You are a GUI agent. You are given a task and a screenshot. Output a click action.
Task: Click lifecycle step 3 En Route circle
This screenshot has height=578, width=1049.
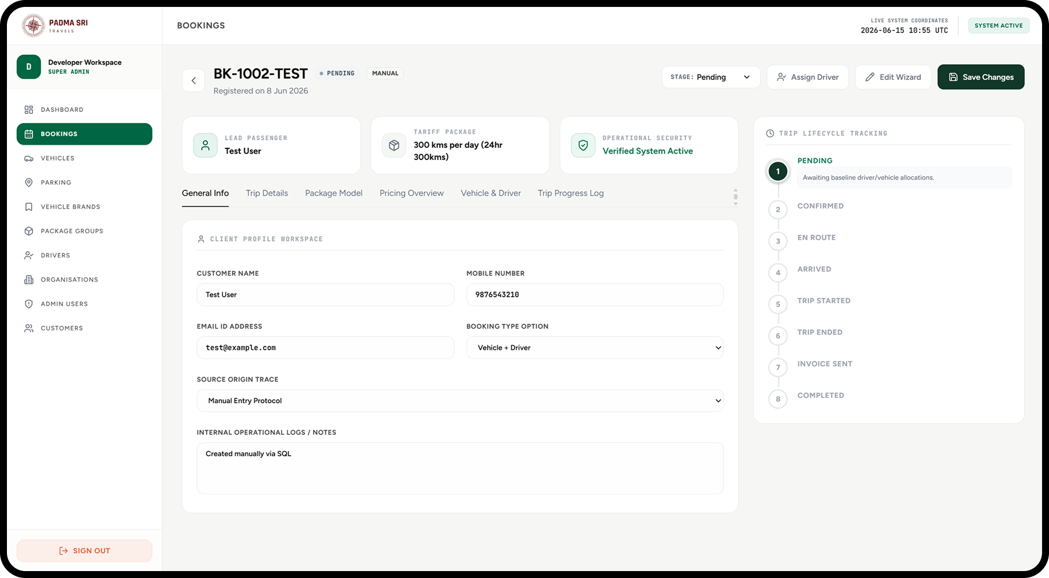click(778, 241)
